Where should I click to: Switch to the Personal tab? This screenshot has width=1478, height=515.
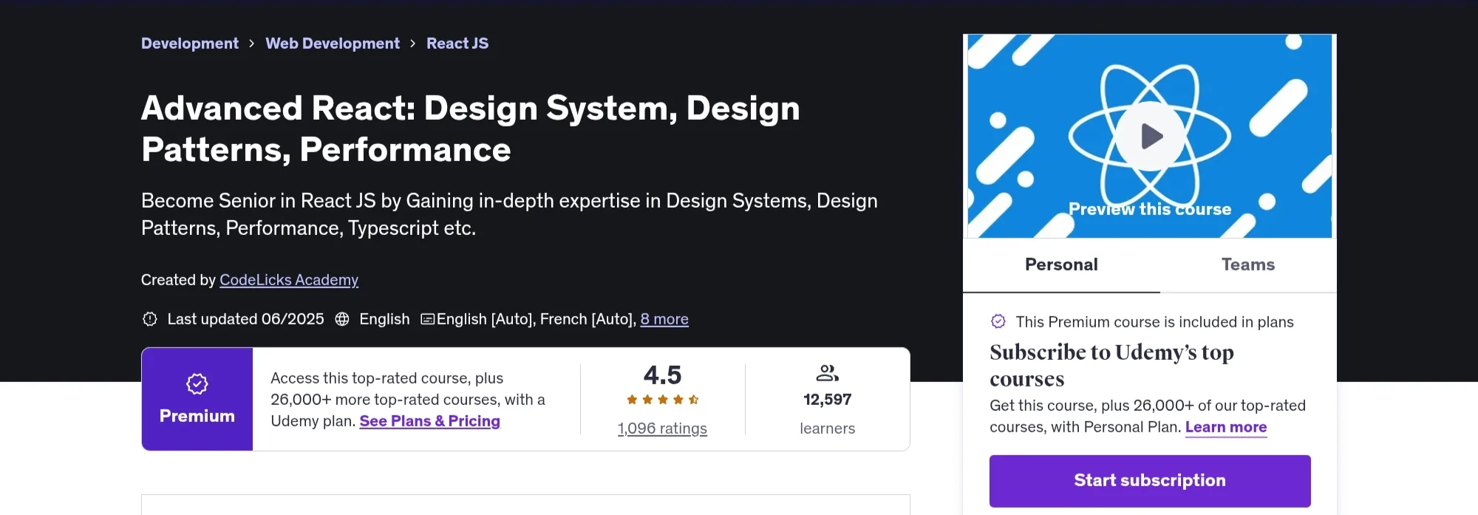pos(1061,265)
